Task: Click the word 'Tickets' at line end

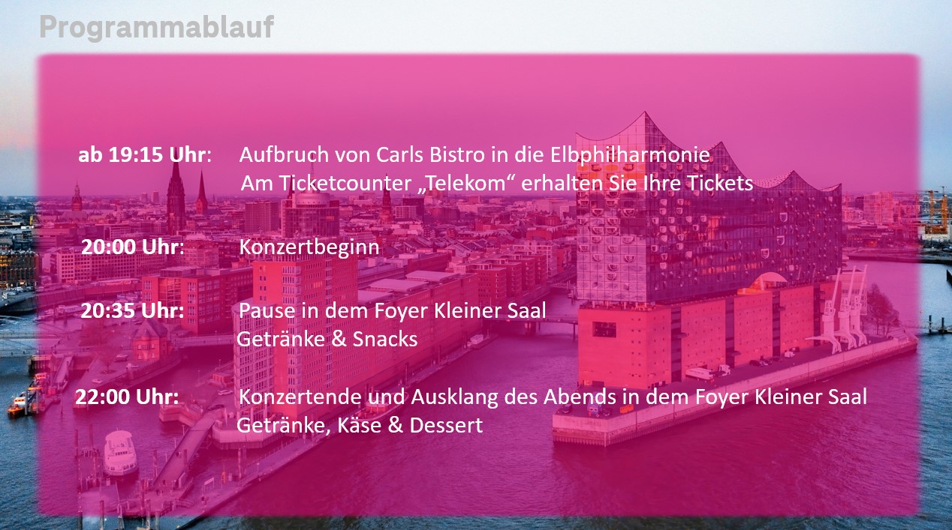Action: [x=722, y=184]
